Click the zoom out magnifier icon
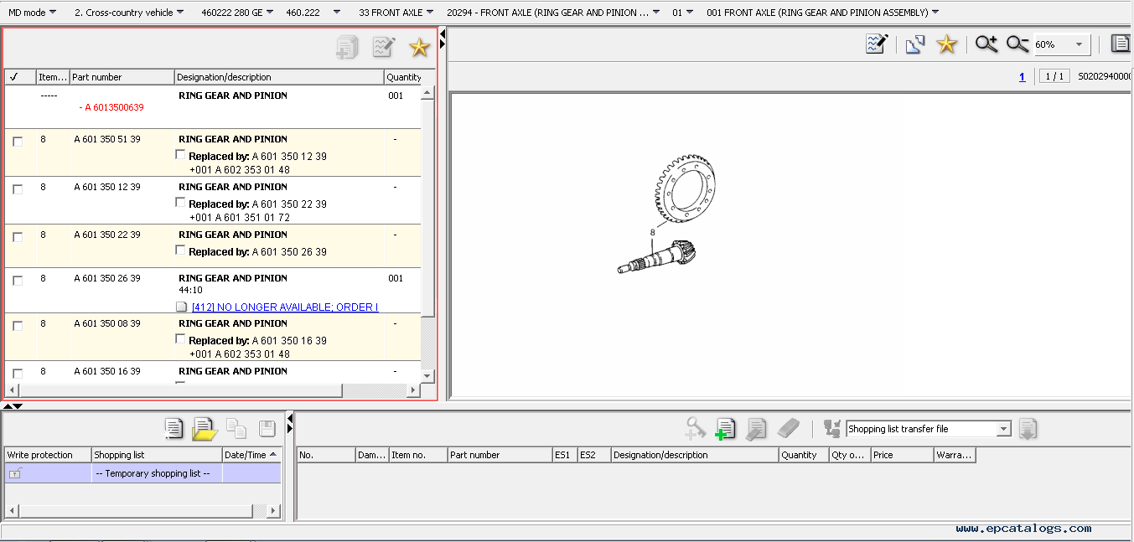Image resolution: width=1134 pixels, height=542 pixels. coord(1017,44)
